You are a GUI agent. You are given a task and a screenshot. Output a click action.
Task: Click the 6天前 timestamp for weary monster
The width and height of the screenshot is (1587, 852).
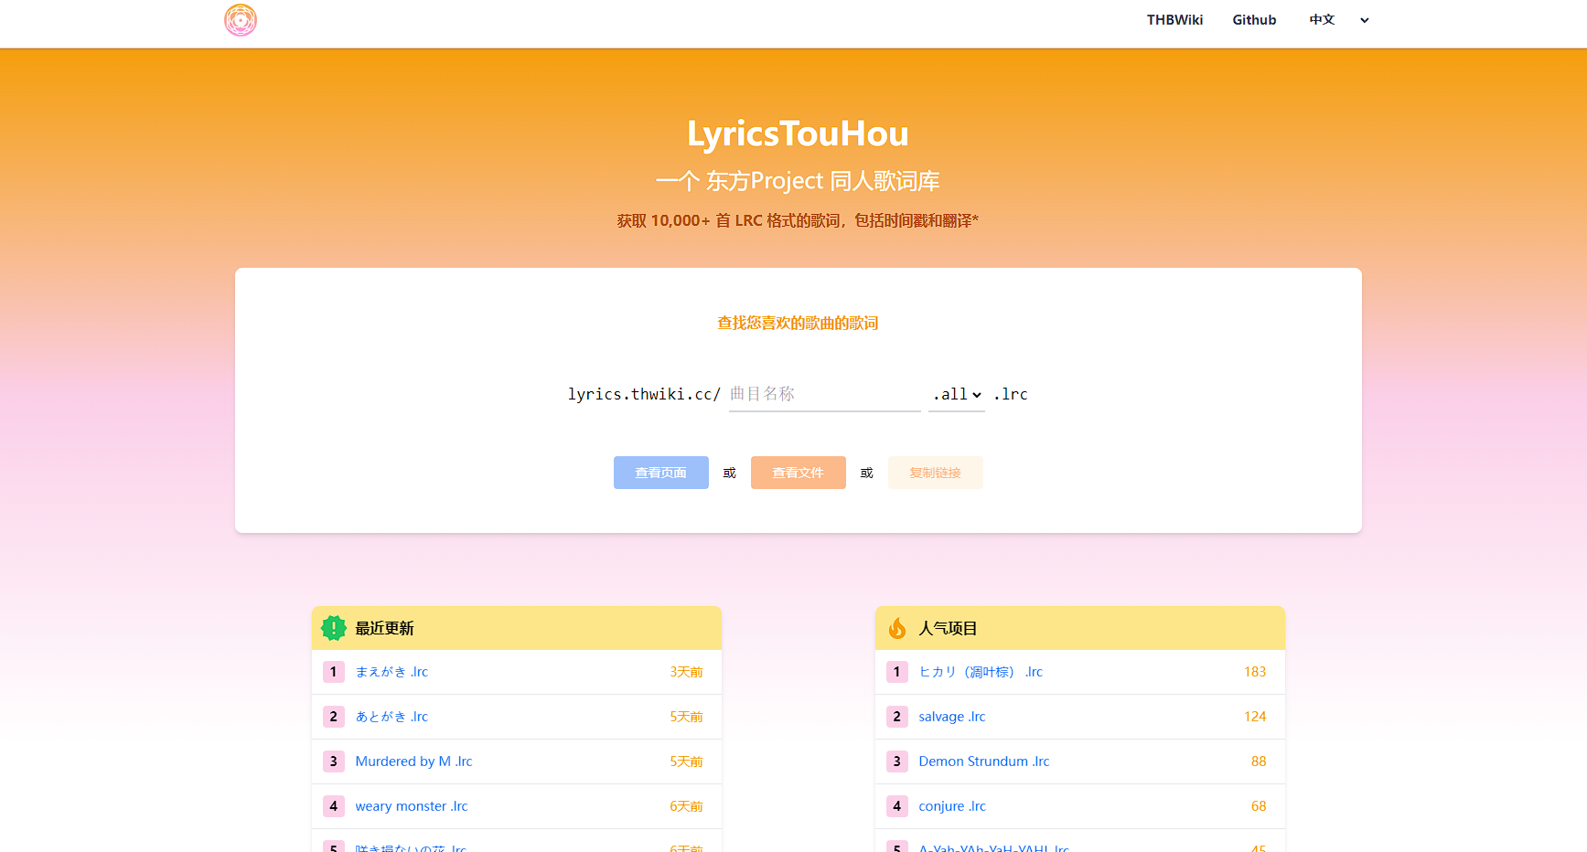point(686,806)
